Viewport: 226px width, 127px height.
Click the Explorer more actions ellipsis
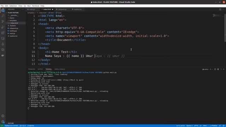click(23, 10)
